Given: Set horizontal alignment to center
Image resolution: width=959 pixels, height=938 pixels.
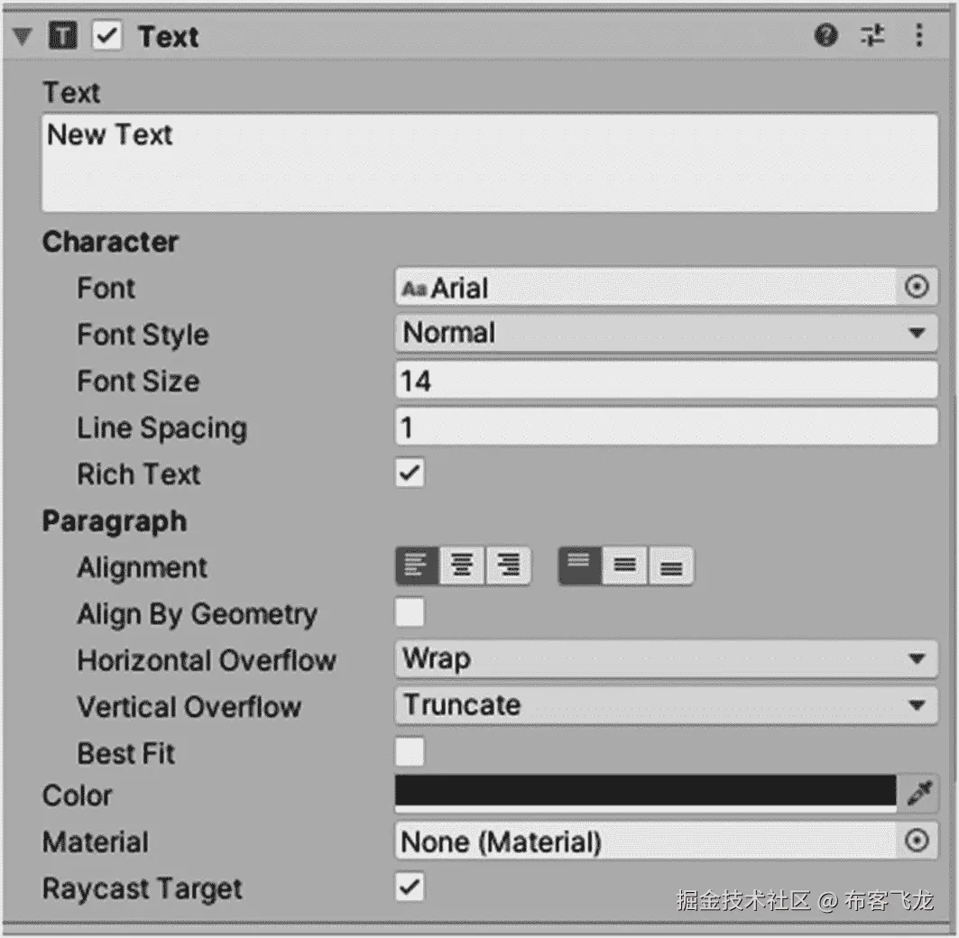Looking at the screenshot, I should coord(463,566).
